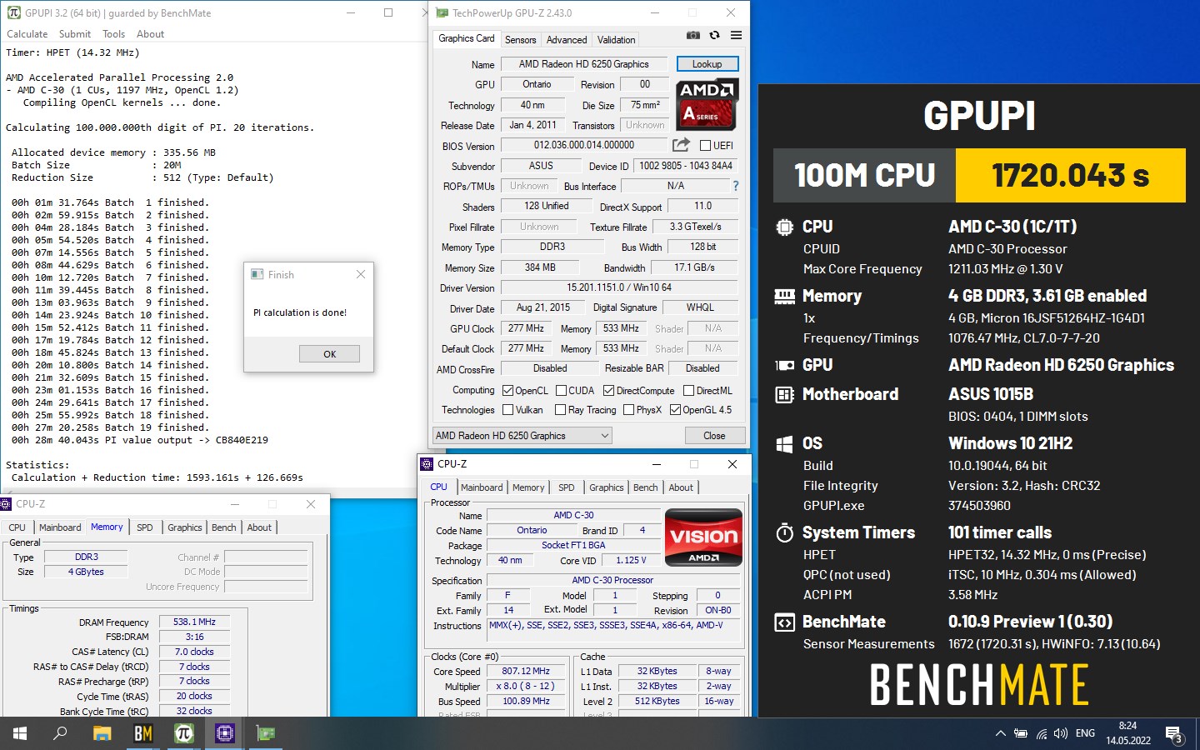This screenshot has height=750, width=1200.
Task: Toggle the DirectML checkbox
Action: [x=688, y=391]
